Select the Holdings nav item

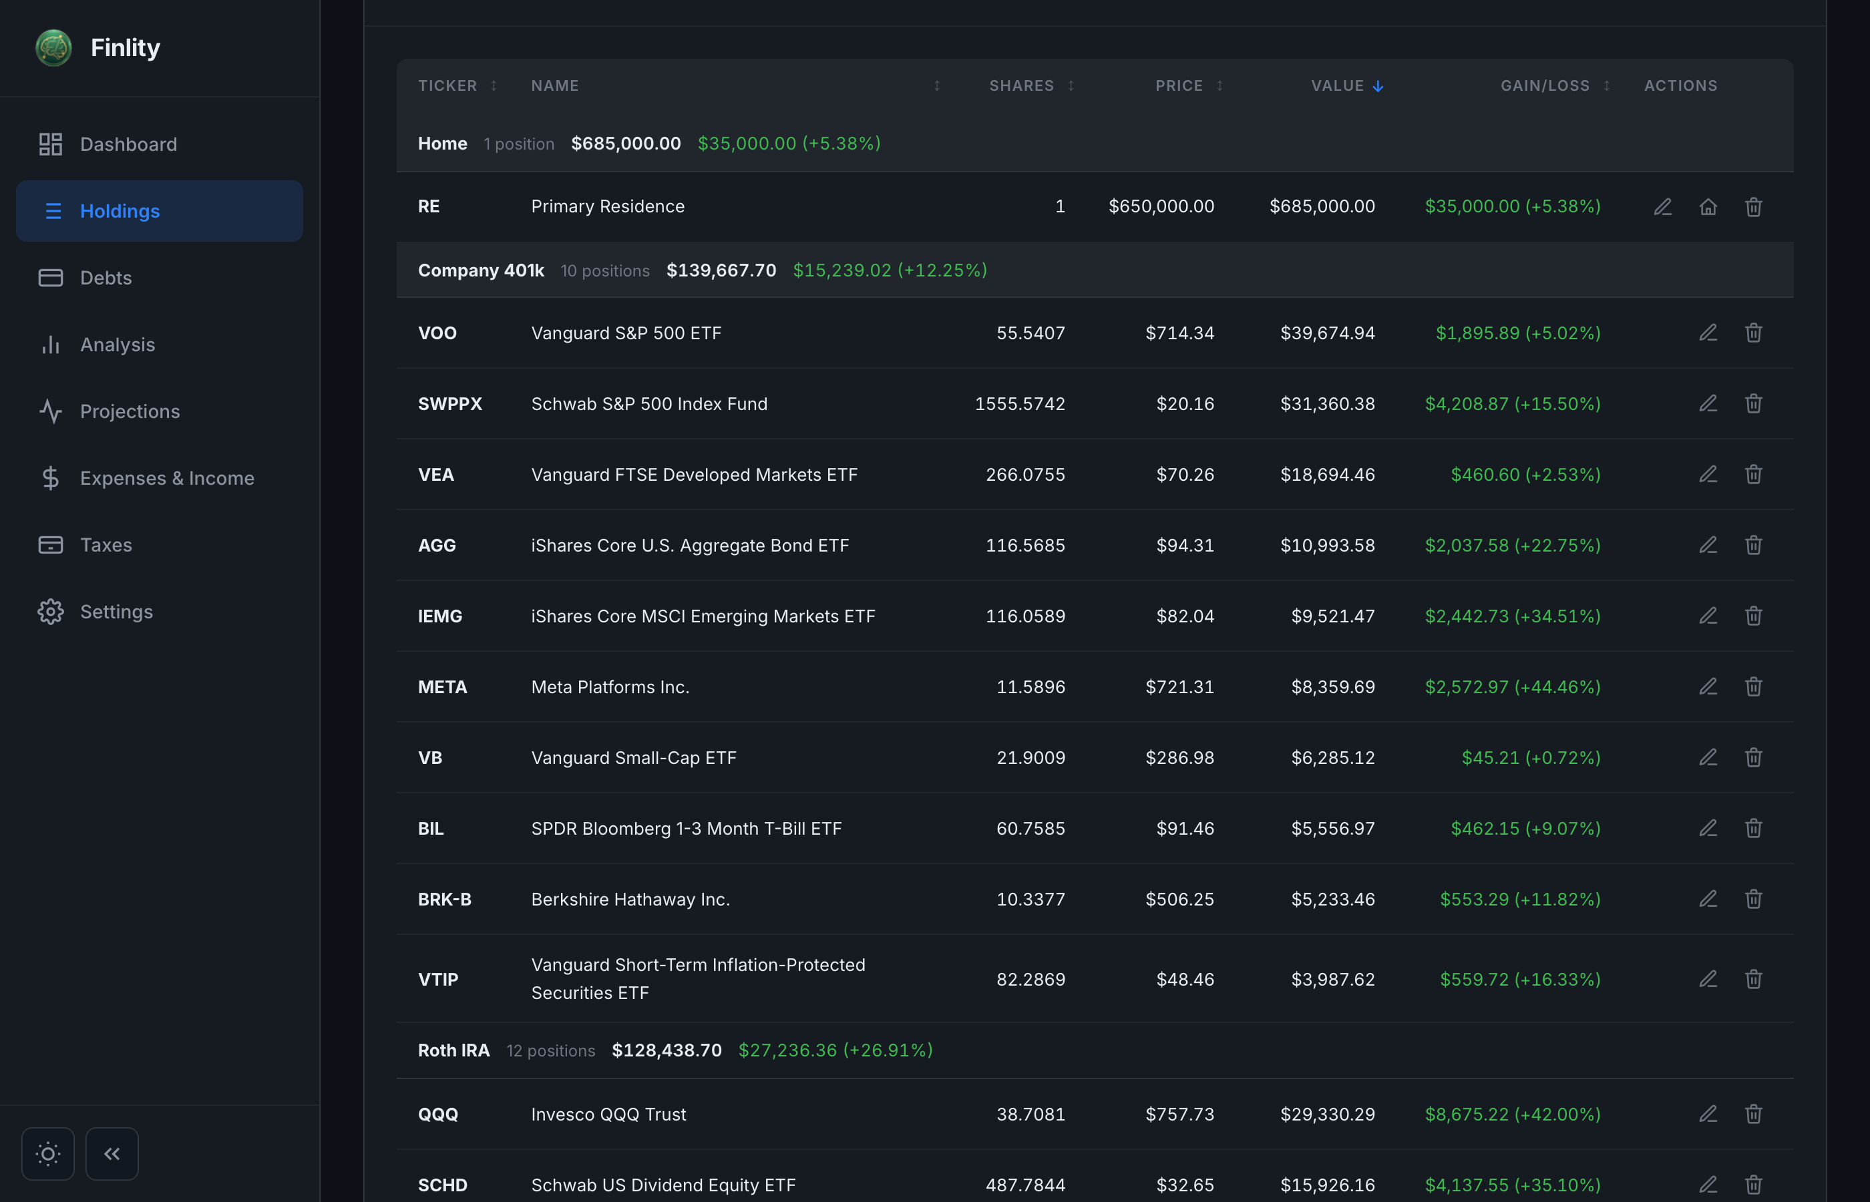pos(159,211)
